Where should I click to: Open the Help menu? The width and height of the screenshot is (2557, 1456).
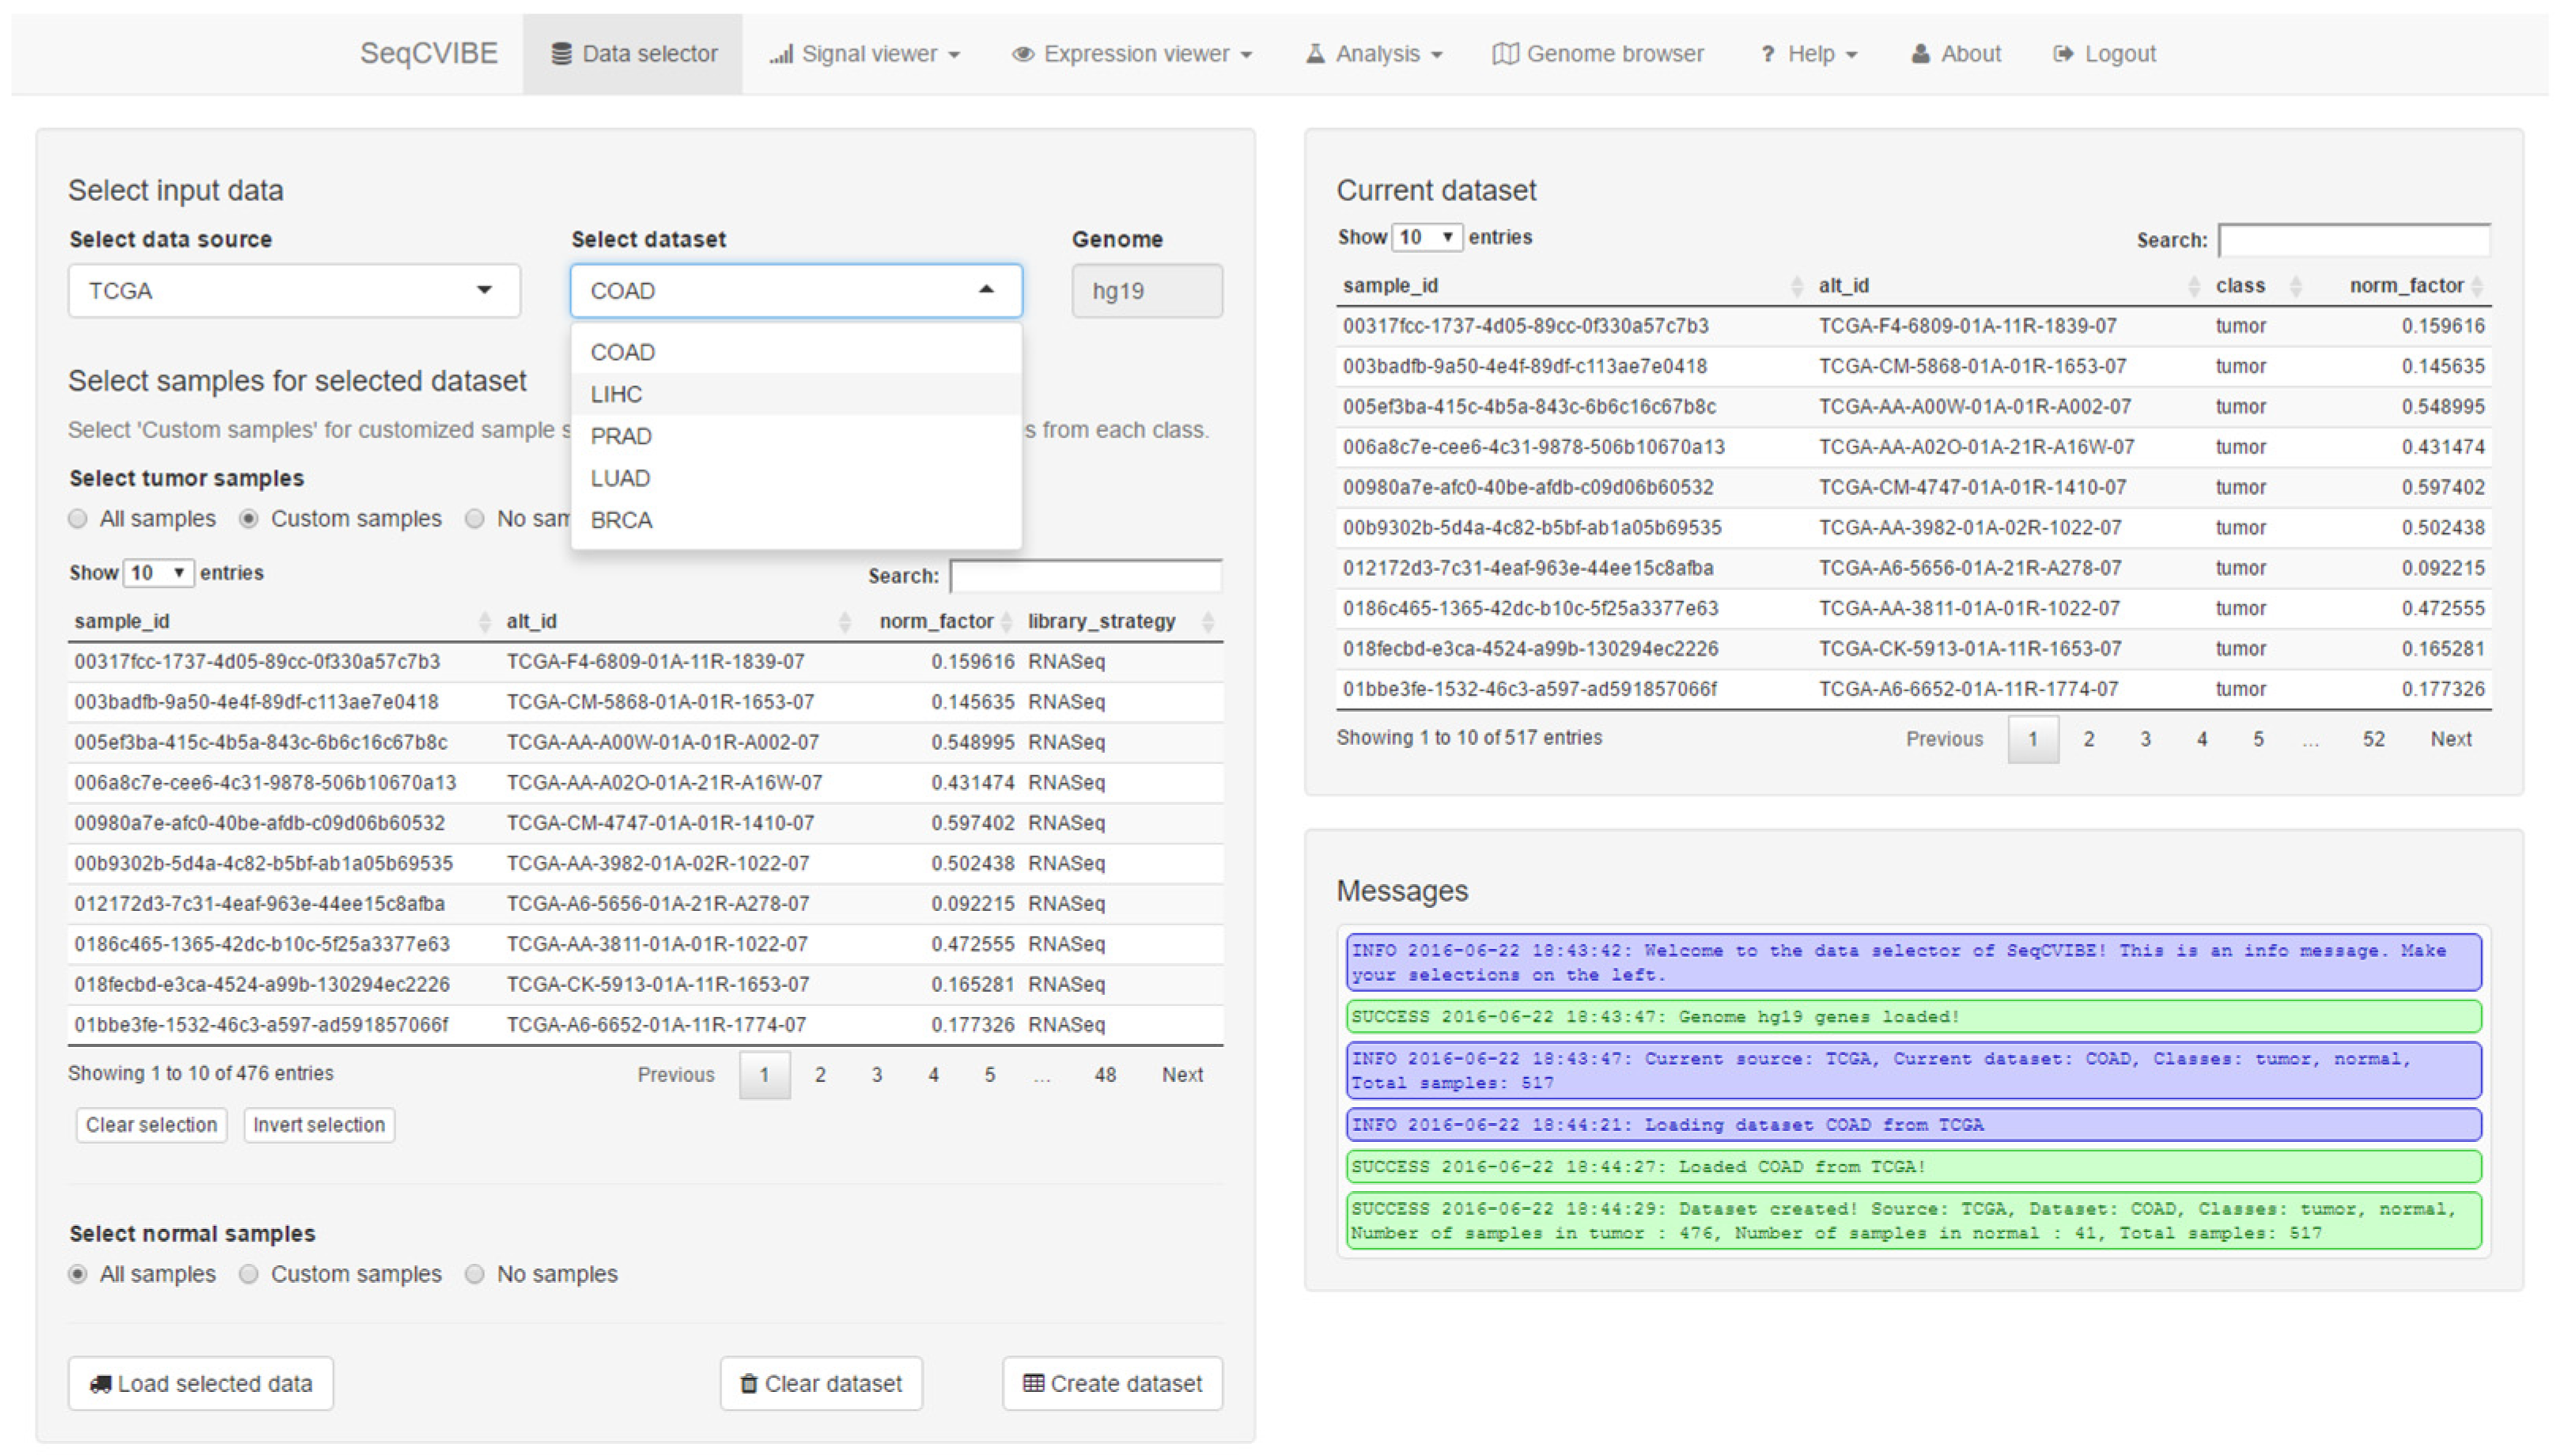(1810, 54)
